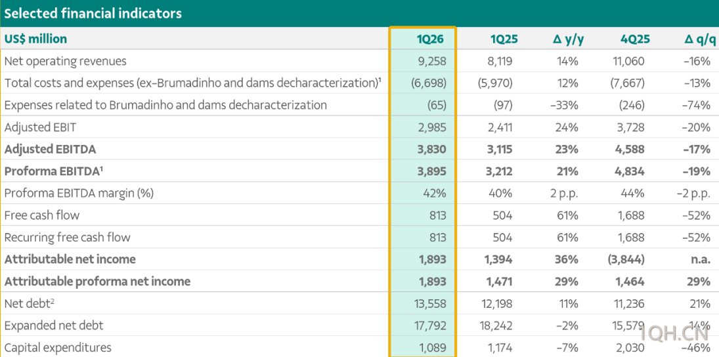The width and height of the screenshot is (719, 357).
Task: Click the Expanded net debt 1Q25 value 18,242
Action: (x=496, y=325)
